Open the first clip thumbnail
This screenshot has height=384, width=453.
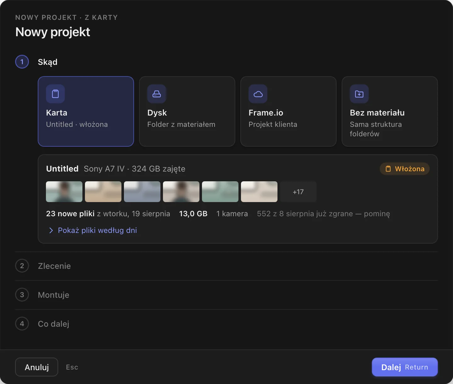[64, 192]
